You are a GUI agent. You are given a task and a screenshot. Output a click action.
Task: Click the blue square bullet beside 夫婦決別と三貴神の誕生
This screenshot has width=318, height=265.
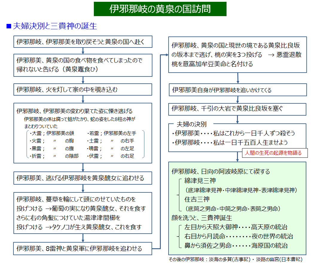click(9, 26)
